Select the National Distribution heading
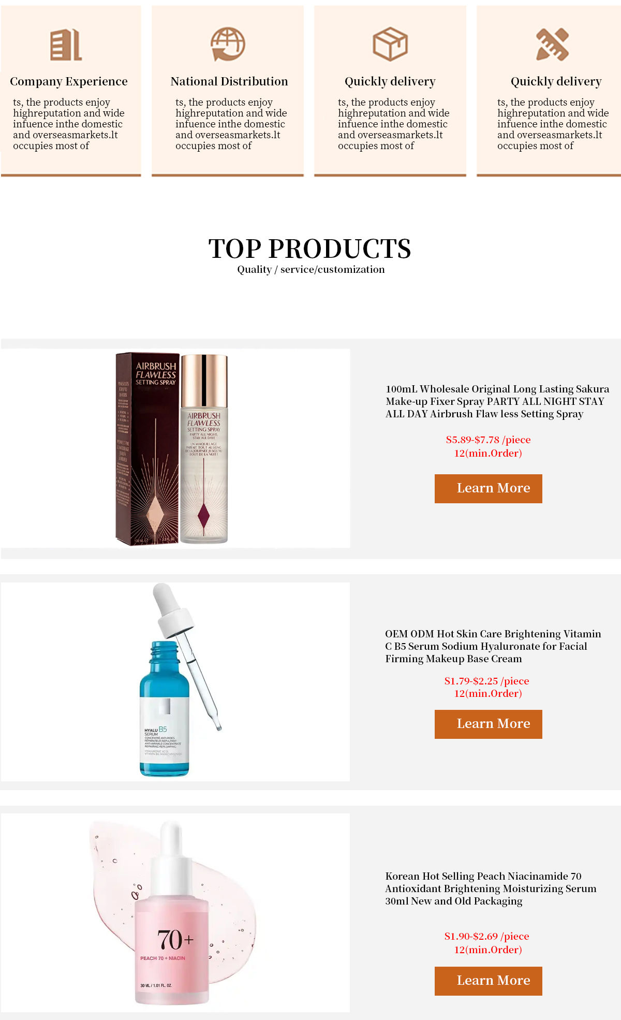Viewport: 621px width, 1020px height. click(229, 81)
